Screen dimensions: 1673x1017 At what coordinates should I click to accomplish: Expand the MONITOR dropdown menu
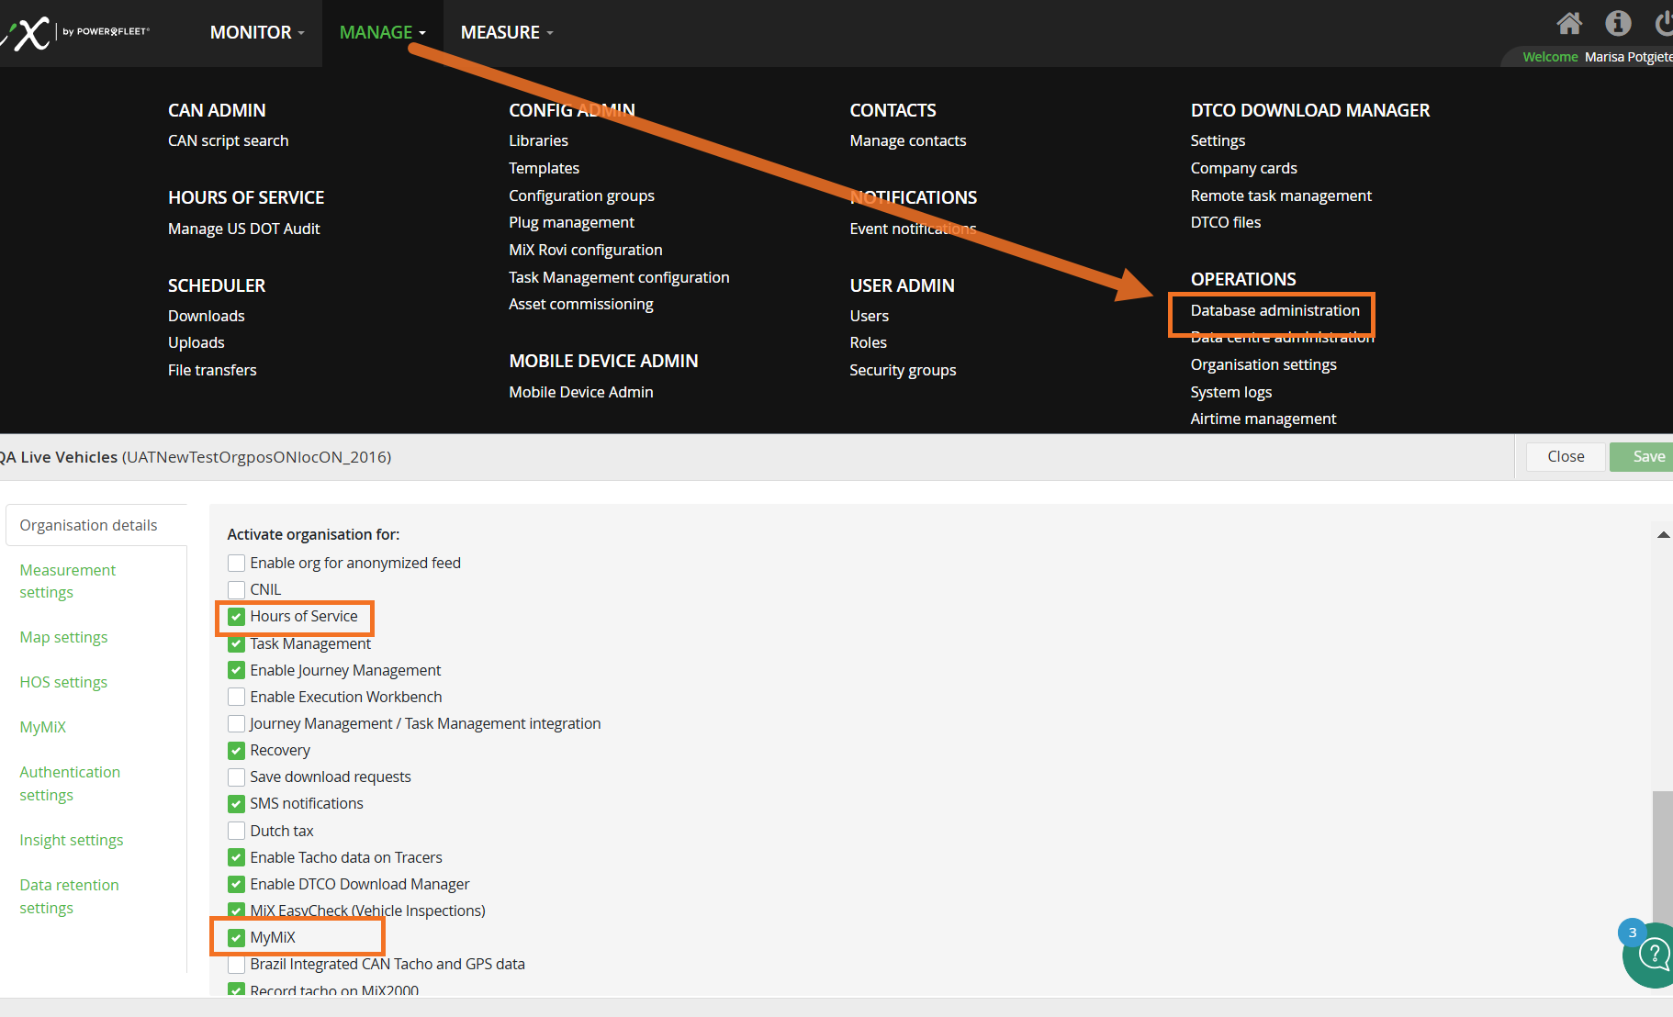pyautogui.click(x=257, y=32)
